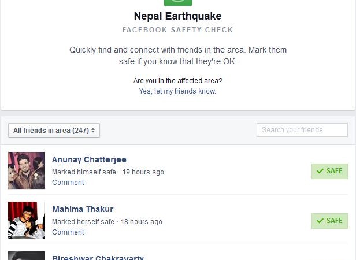Open Mahima Thakur's profile photo
The height and width of the screenshot is (260, 356).
click(27, 220)
